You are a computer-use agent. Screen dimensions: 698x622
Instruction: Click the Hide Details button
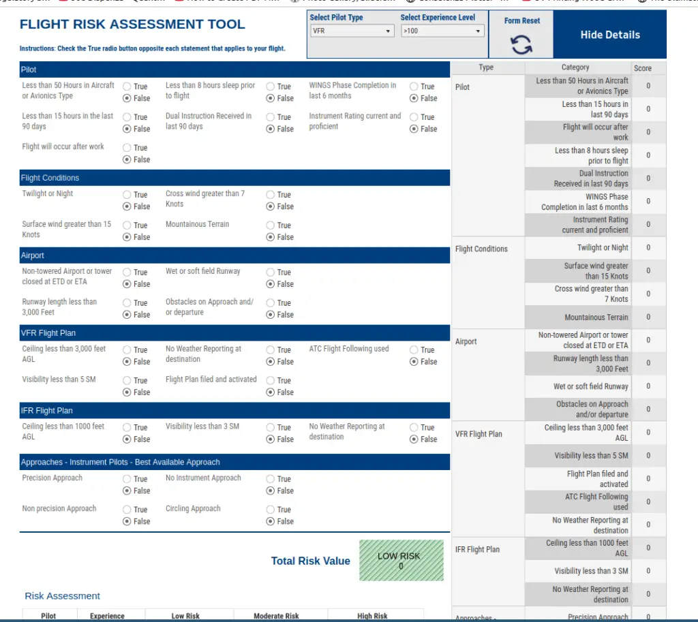pos(609,35)
